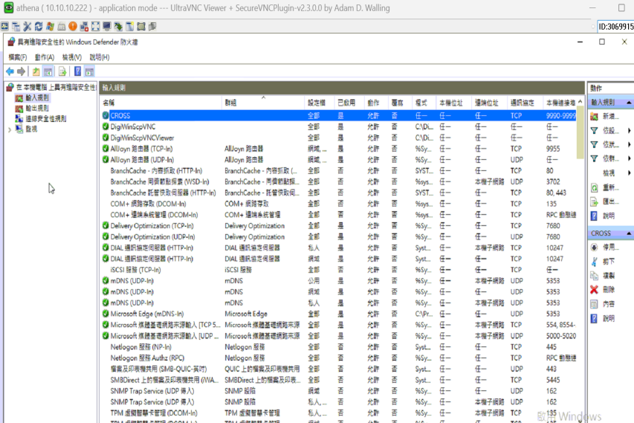This screenshot has height=423, width=634.
Task: Close the VNC connection (computers with red X icon)
Action: coord(84,27)
